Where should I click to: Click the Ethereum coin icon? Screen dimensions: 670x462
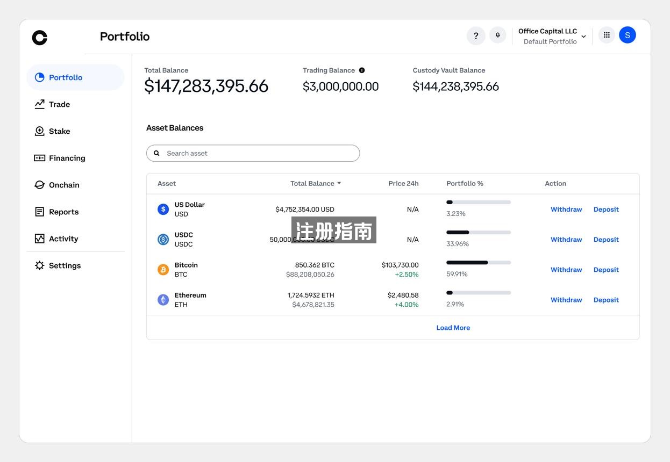coord(163,300)
